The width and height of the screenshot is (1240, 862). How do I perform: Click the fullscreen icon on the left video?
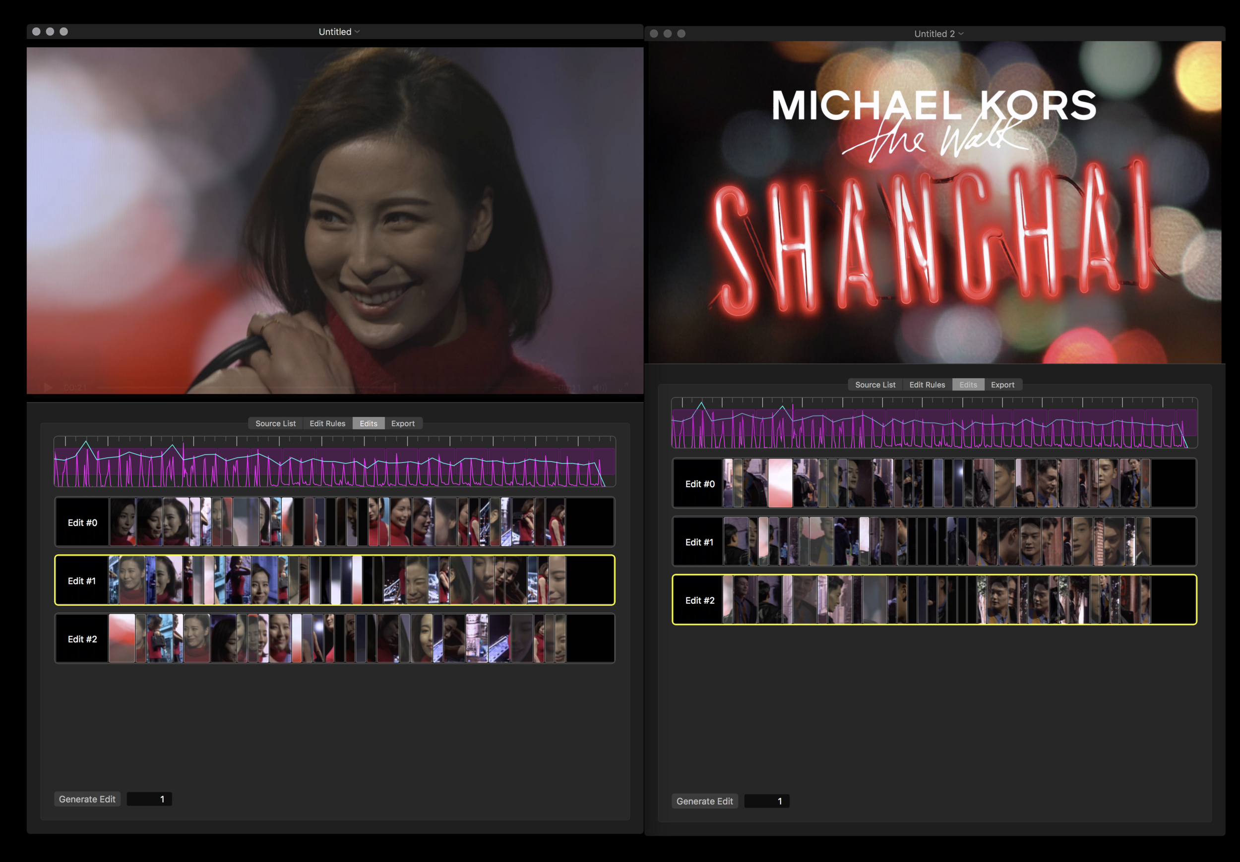pos(623,388)
